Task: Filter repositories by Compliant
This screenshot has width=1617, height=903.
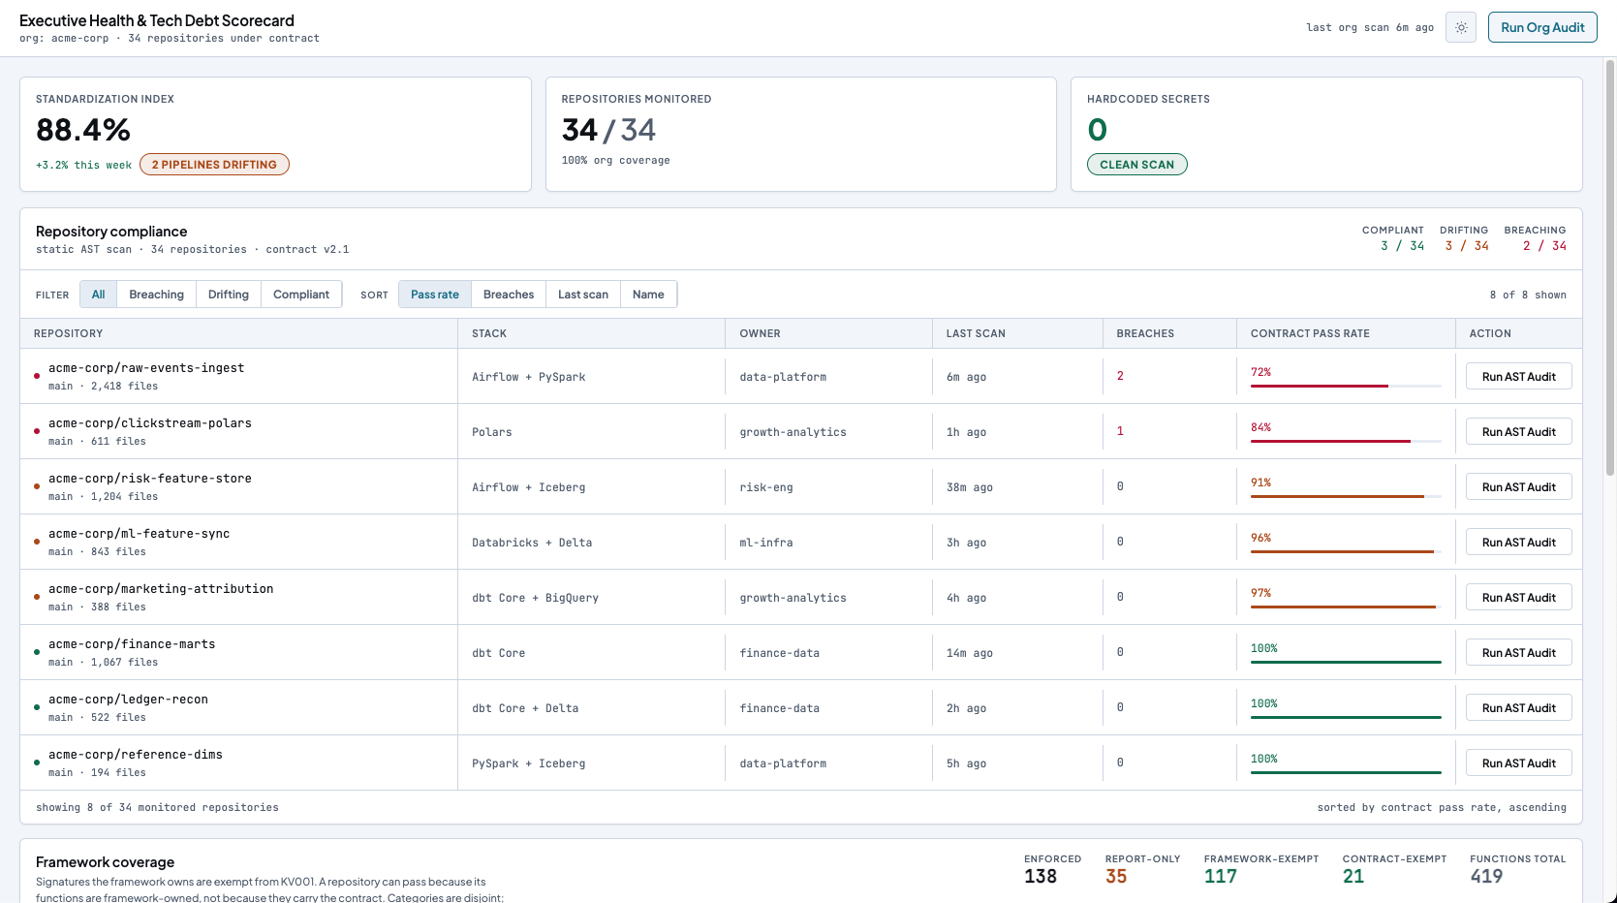Action: tap(301, 295)
